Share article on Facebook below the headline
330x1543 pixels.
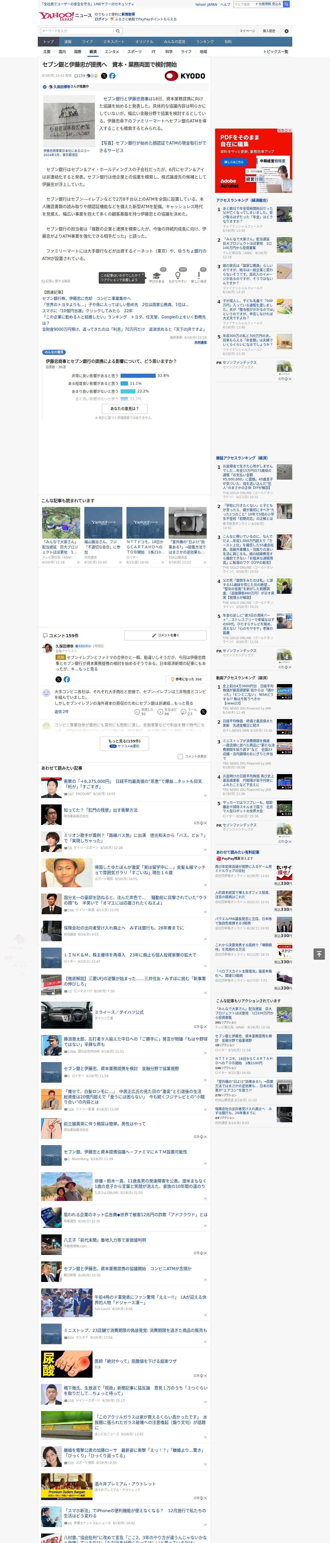[112, 76]
